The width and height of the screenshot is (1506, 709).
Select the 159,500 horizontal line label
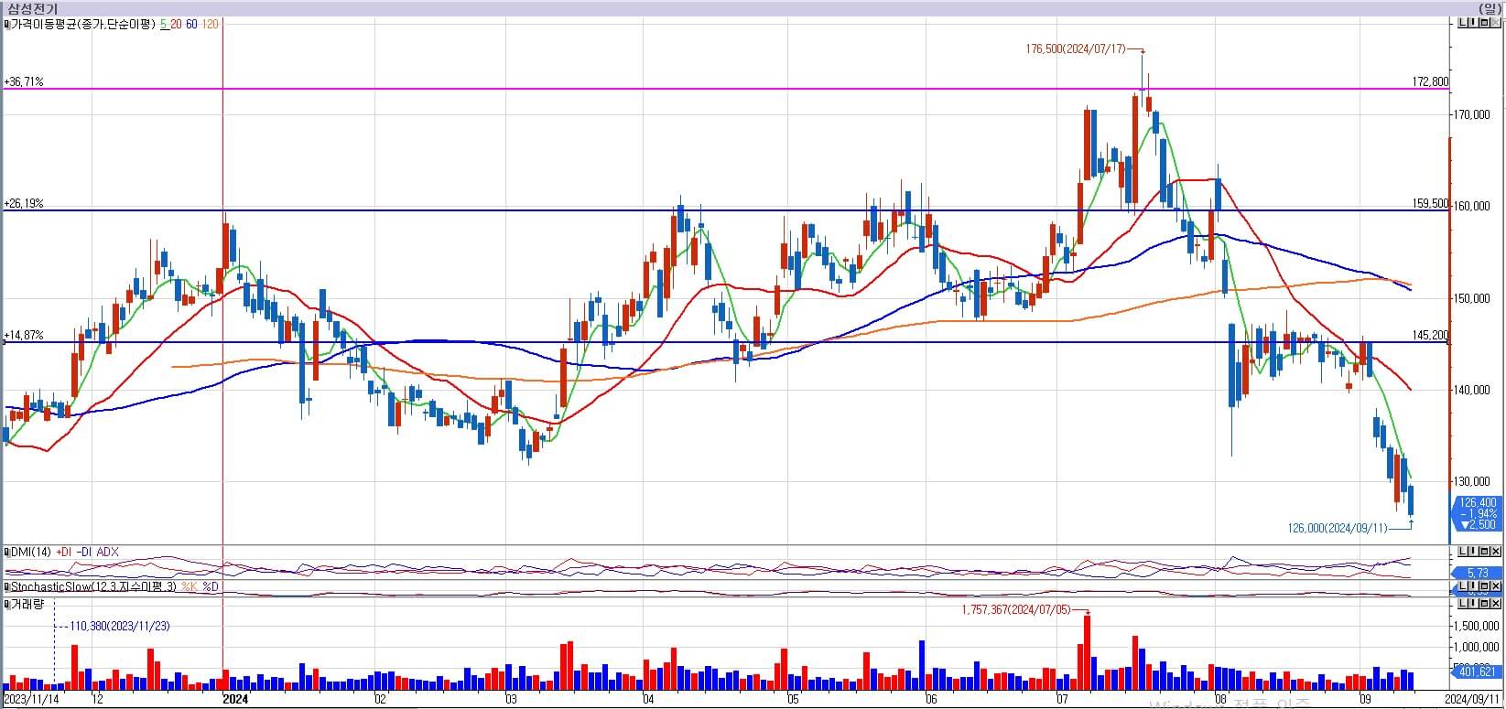tap(1431, 204)
